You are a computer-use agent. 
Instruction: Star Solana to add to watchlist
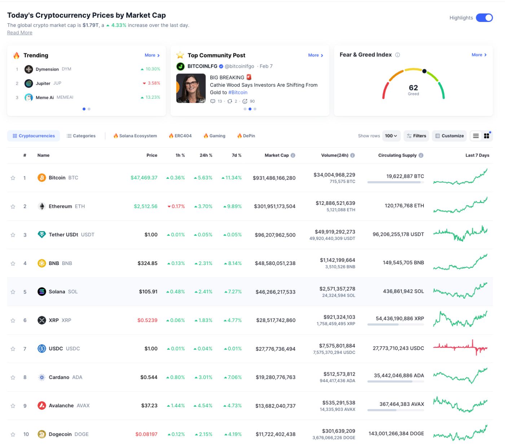tap(13, 291)
